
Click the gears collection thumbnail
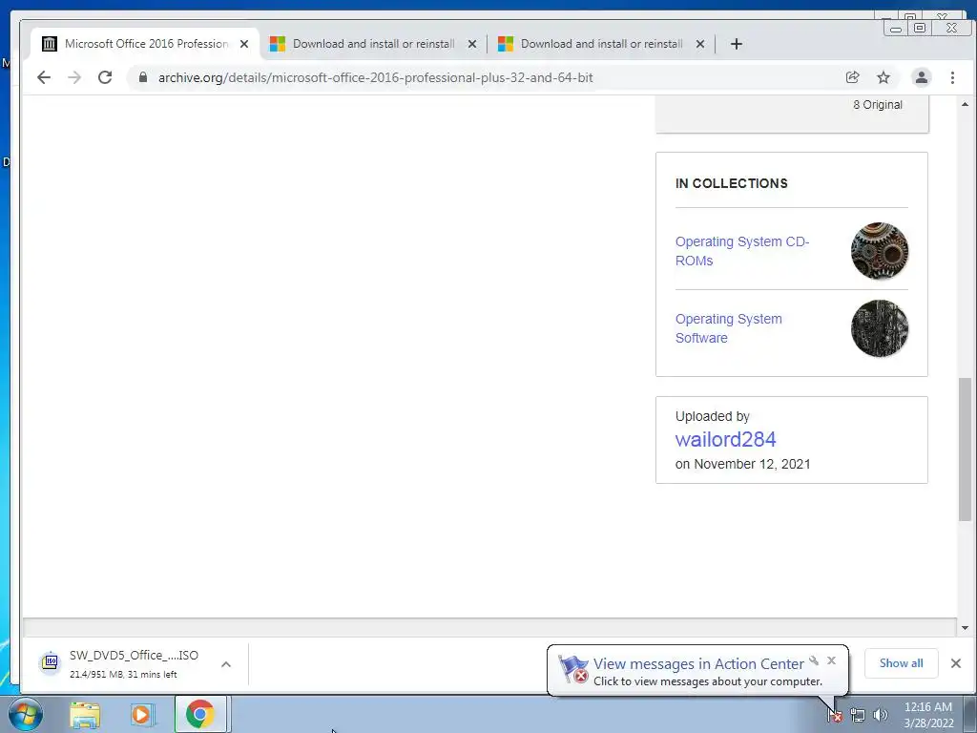pos(879,251)
